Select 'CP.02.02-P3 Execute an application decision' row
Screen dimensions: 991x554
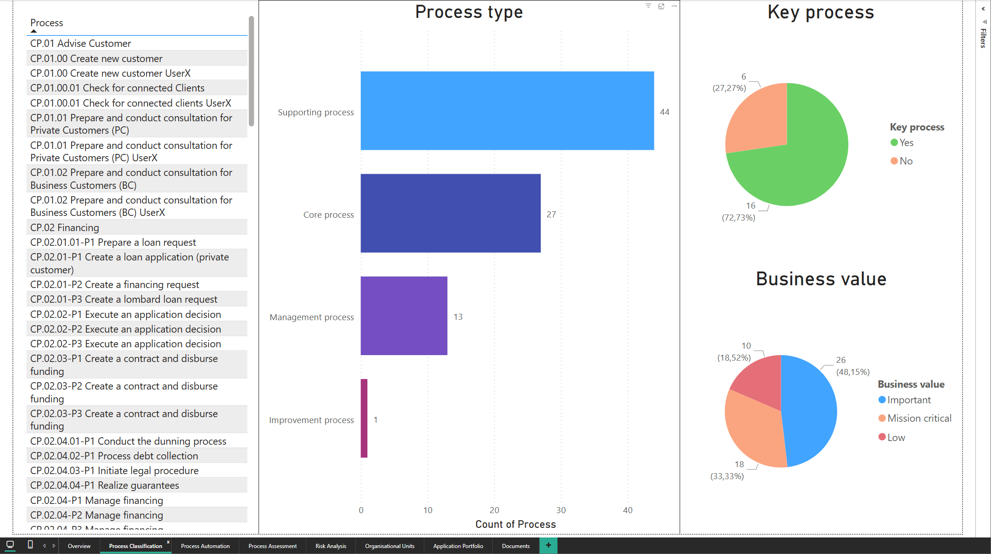click(x=137, y=344)
